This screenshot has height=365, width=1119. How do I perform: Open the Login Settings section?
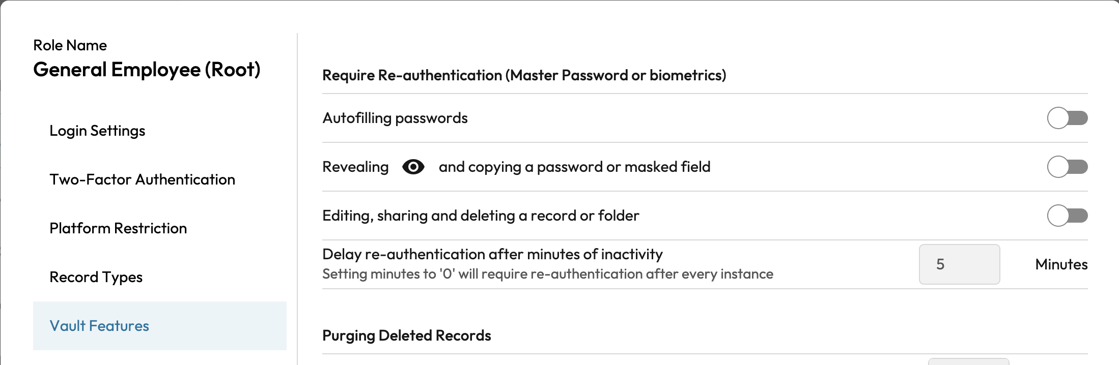click(x=97, y=131)
